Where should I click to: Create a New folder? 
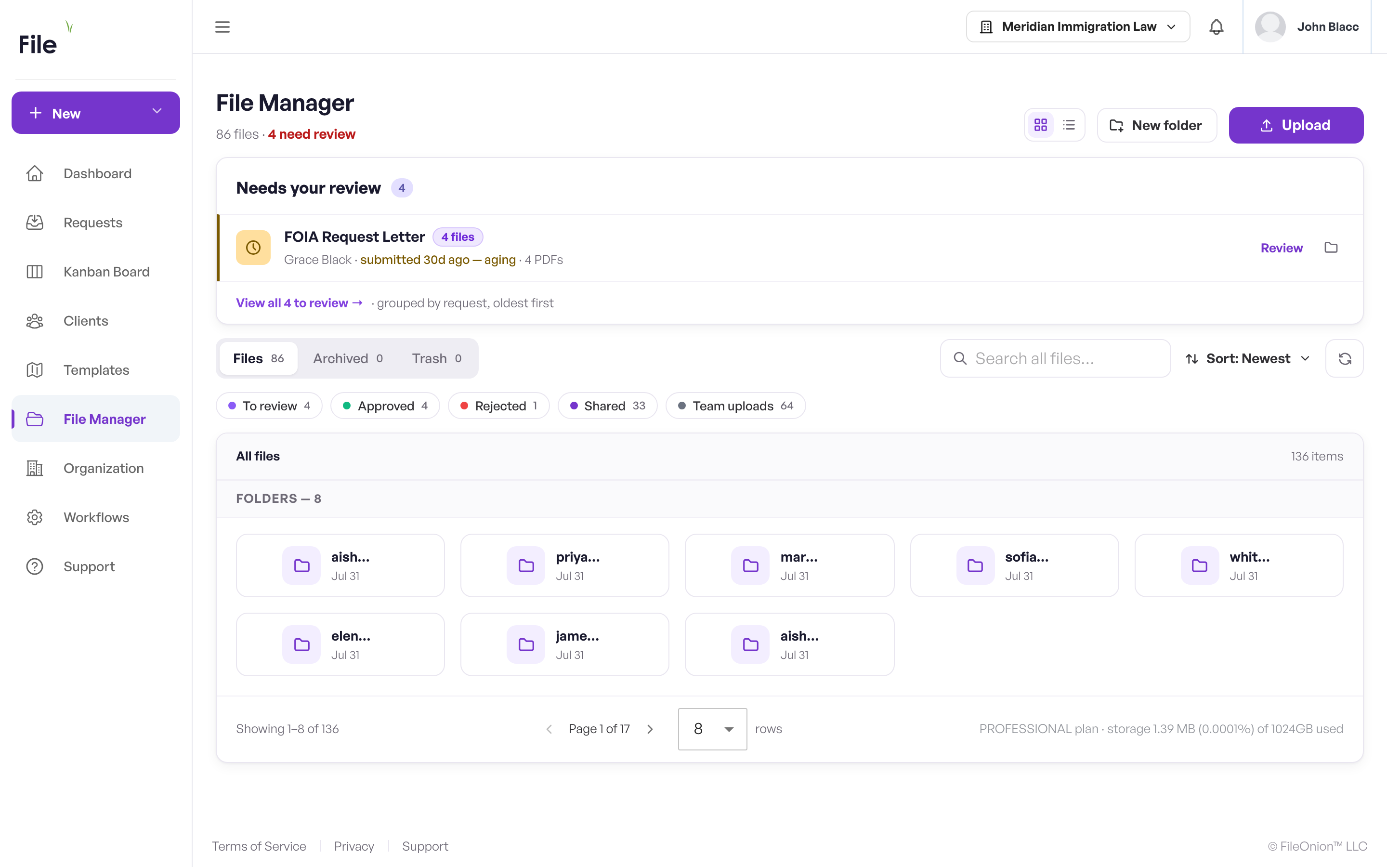click(1157, 125)
